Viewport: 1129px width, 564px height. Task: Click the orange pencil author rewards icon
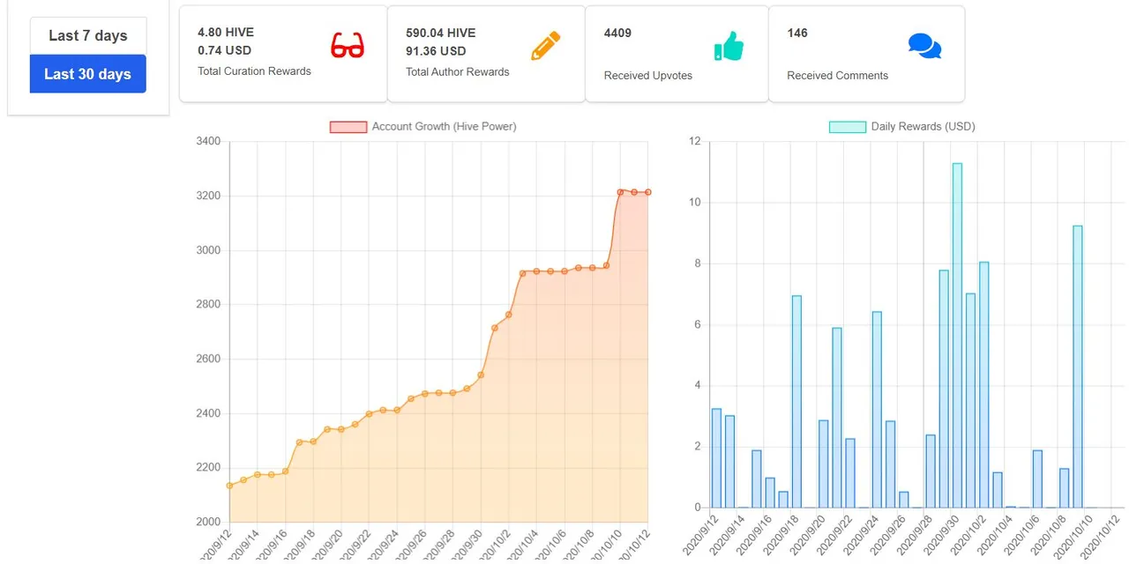tap(545, 46)
